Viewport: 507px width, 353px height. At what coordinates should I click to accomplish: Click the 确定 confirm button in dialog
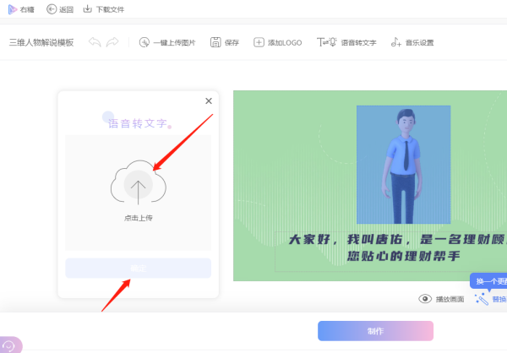139,268
